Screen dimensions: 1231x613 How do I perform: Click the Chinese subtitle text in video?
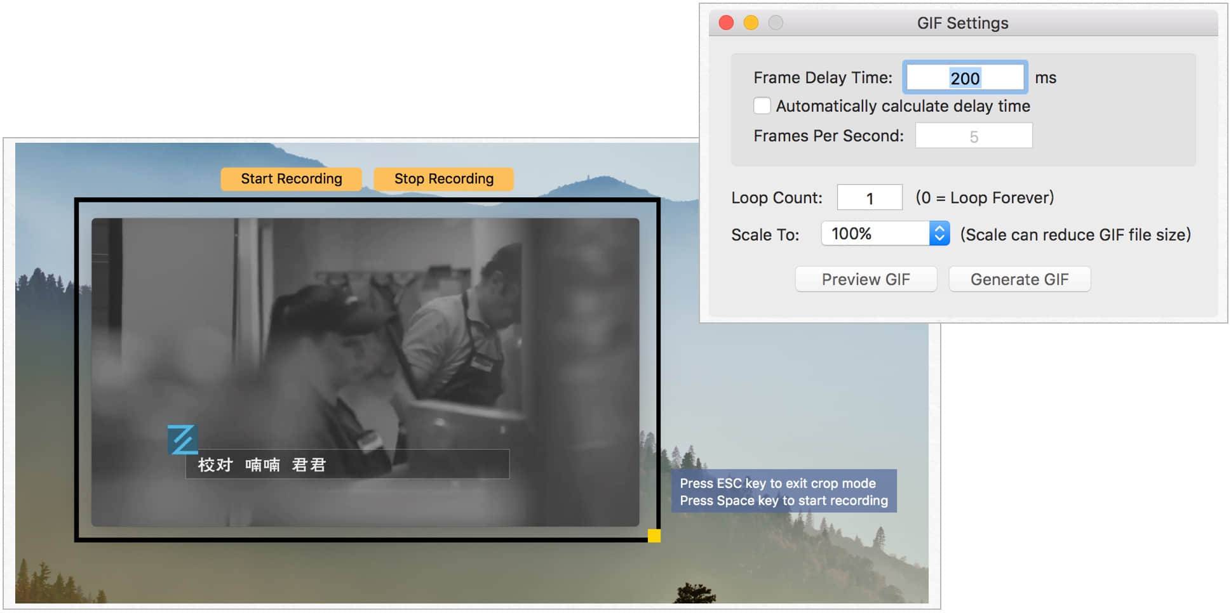click(262, 465)
